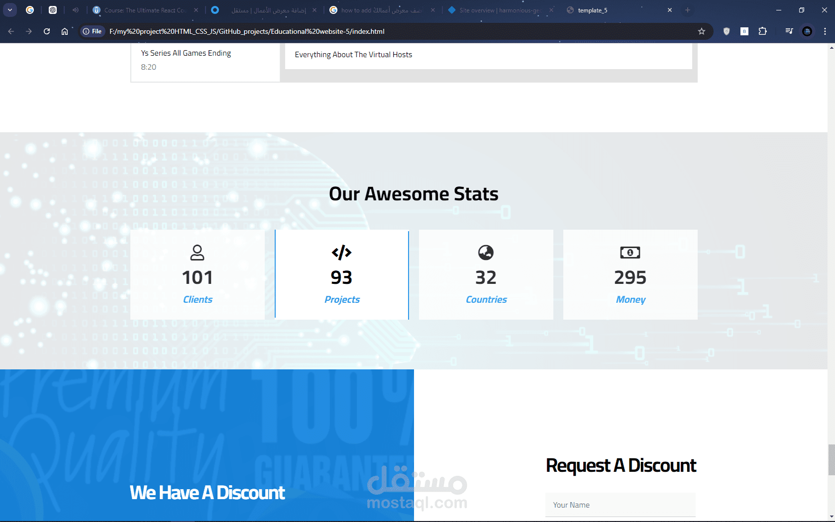This screenshot has width=835, height=522.
Task: Click the Countries label
Action: click(x=486, y=299)
